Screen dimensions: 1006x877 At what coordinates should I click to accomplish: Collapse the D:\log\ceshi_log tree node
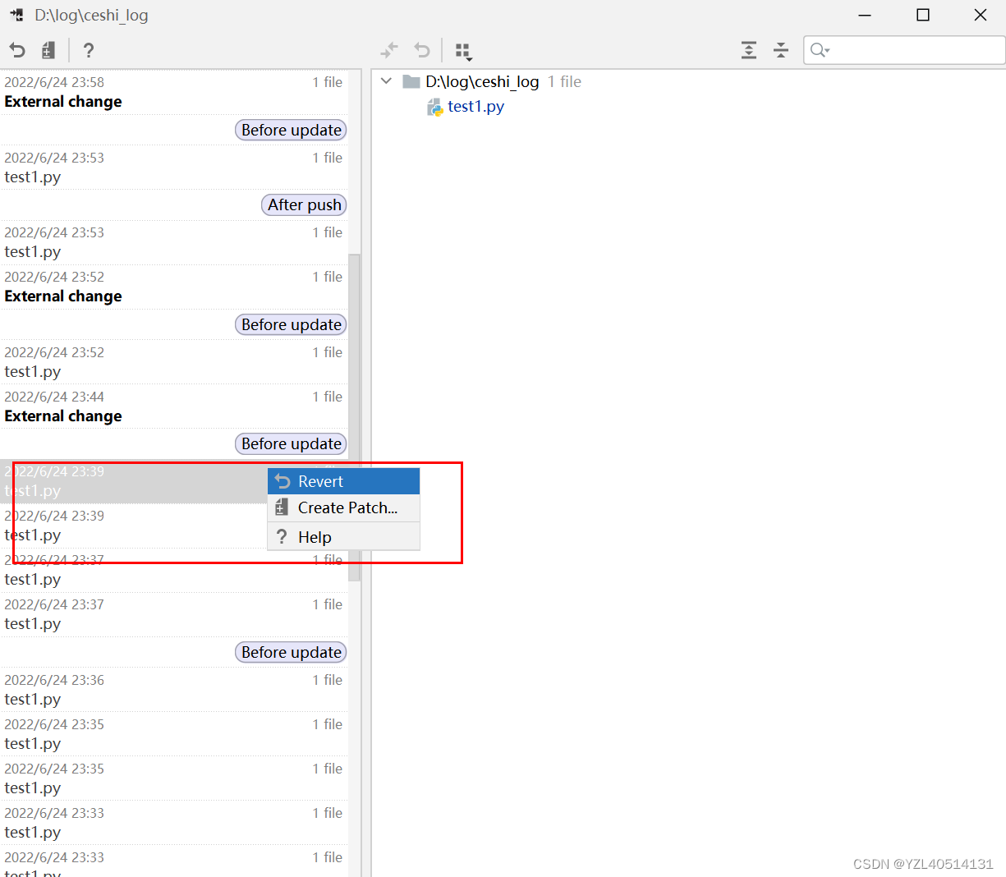386,81
